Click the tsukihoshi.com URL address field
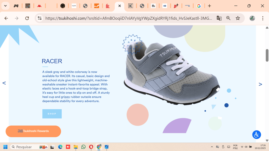 pyautogui.click(x=129, y=18)
